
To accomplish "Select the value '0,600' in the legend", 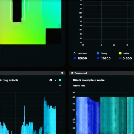I will 127,58.
